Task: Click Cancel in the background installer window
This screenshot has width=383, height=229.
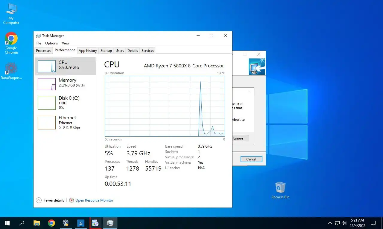Action: [x=251, y=159]
